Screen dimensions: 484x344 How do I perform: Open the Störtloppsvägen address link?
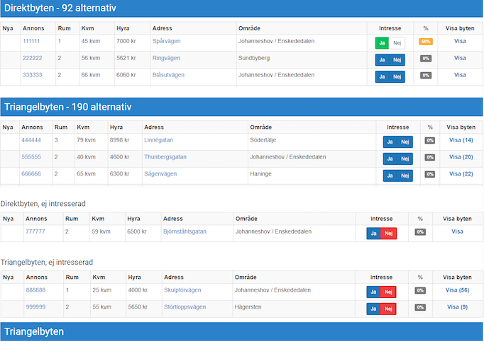[x=185, y=306]
